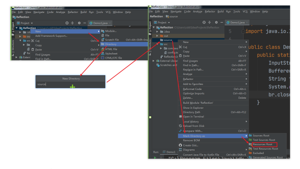Click source breadcrumb in right window navigation bar
Viewport: 300px width, 169px height.
[172, 16]
